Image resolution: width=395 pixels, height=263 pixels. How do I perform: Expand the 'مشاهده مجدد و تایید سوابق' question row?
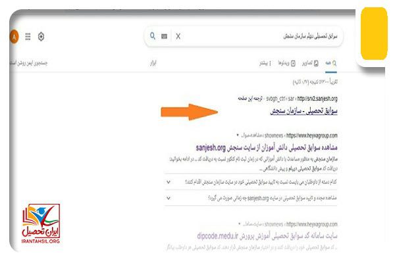click(251, 198)
